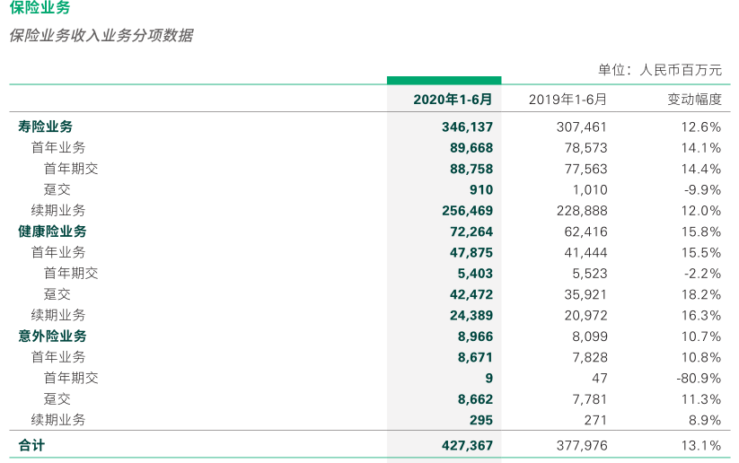Screen dimensions: 739x463
Task: Click the 单位：人民币百万元 unit note
Action: click(x=660, y=70)
